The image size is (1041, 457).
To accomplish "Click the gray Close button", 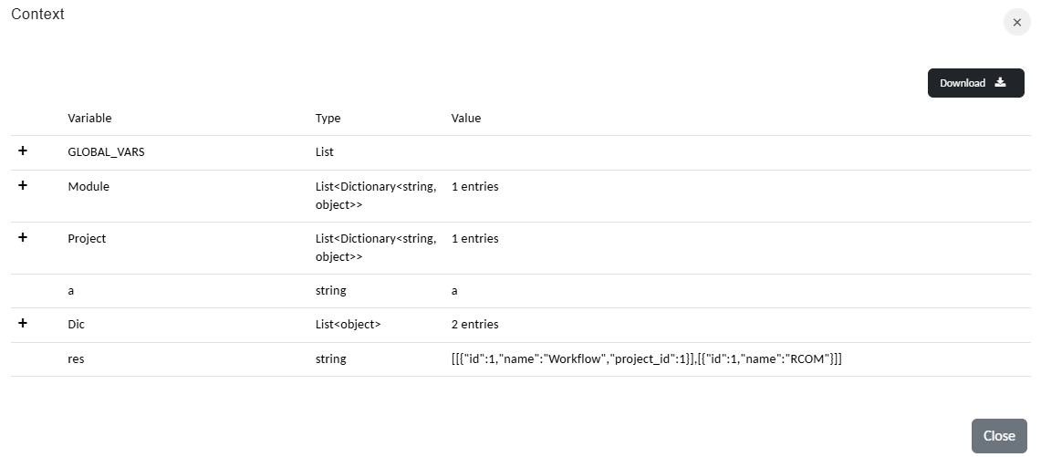I will pyautogui.click(x=999, y=436).
